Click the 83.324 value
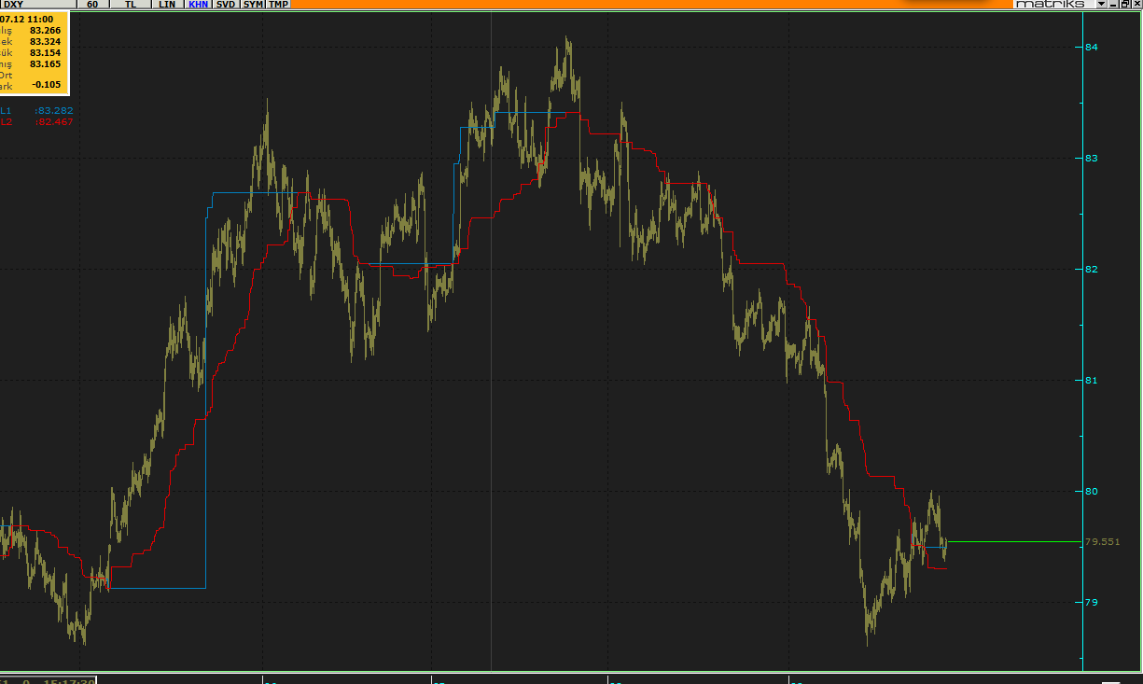Viewport: 1143px width, 684px height. point(45,41)
